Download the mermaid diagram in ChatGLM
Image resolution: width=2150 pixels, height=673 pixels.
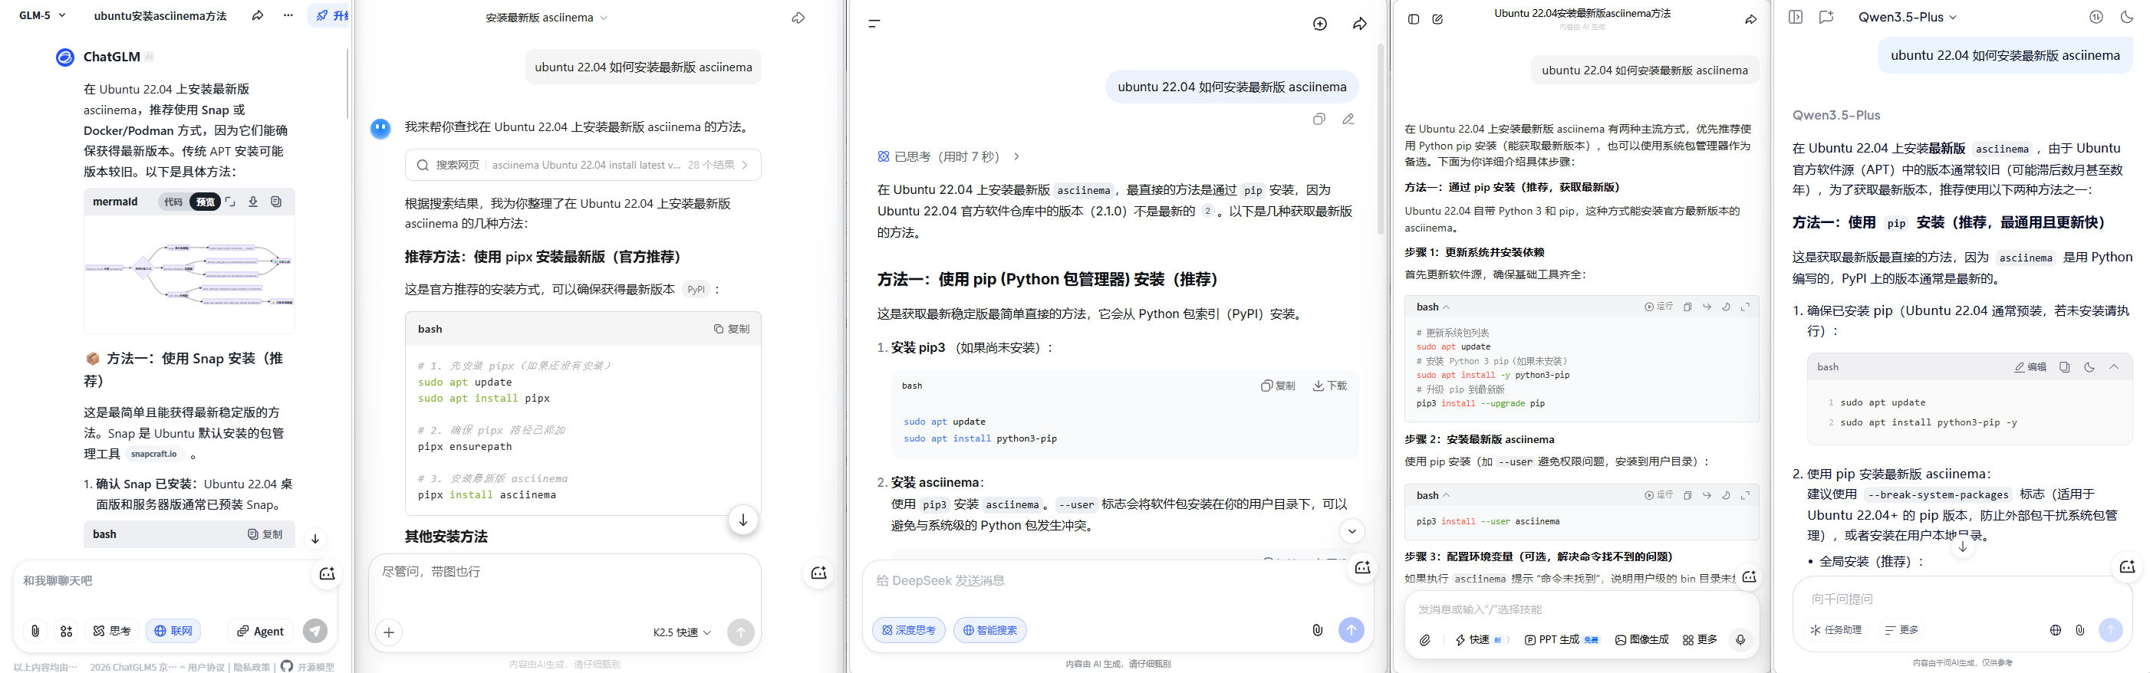[x=253, y=202]
